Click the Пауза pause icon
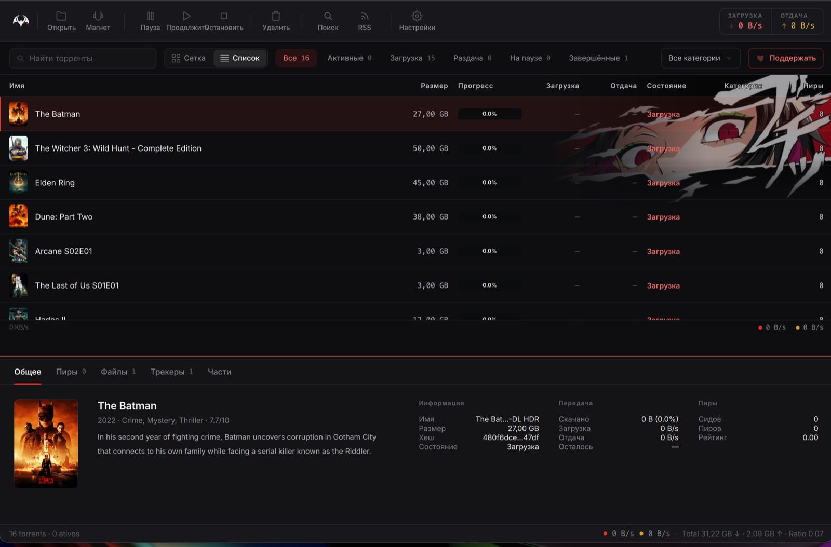Viewport: 831px width, 547px height. 150,16
